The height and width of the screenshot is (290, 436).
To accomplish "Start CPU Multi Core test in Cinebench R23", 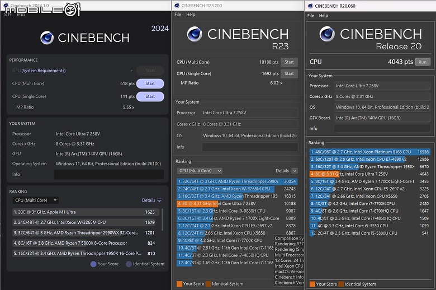I will click(x=289, y=62).
